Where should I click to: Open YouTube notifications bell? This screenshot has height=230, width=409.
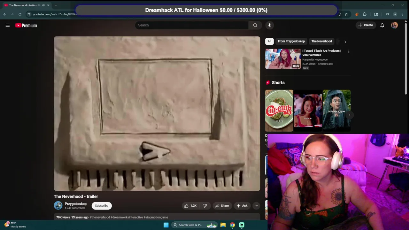382,25
